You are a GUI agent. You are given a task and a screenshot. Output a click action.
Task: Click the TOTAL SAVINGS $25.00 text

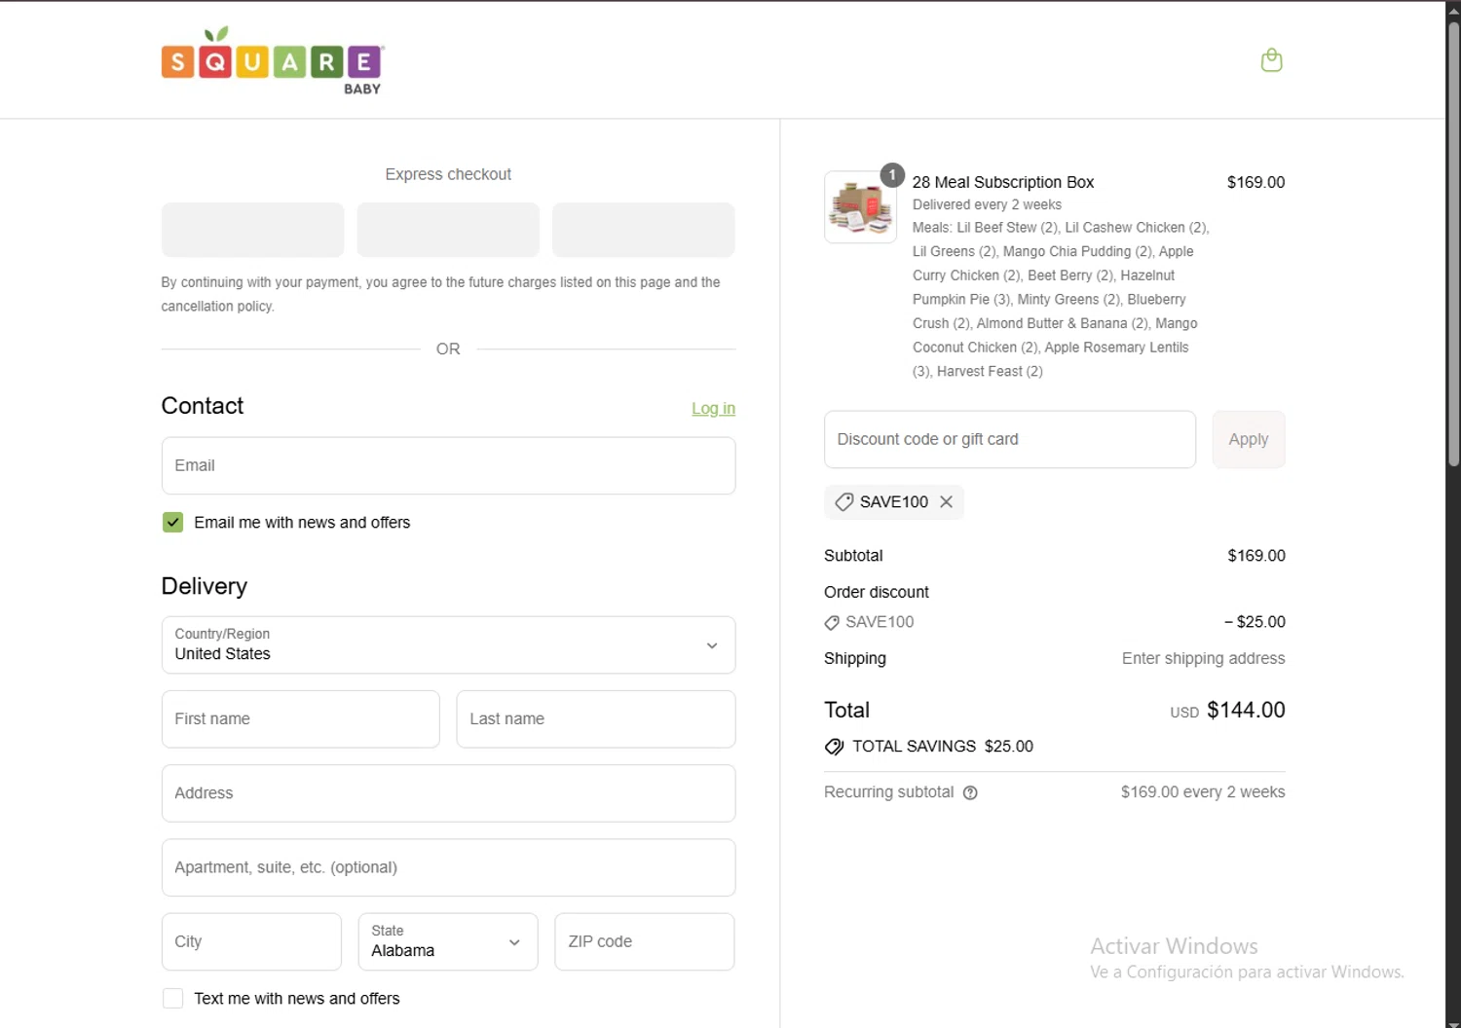(943, 747)
